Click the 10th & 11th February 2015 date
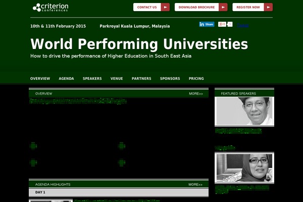303x202 pixels. click(58, 26)
